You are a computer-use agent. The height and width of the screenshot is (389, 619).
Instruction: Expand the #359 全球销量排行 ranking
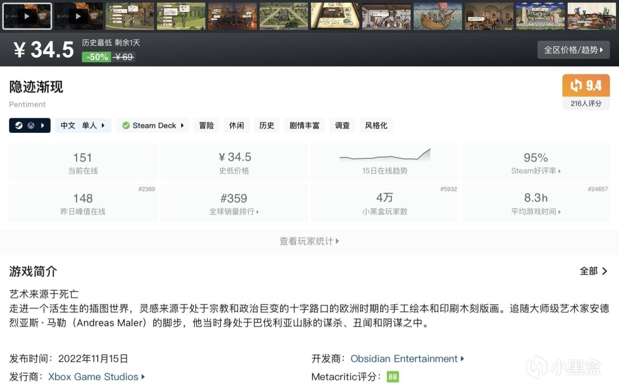234,203
